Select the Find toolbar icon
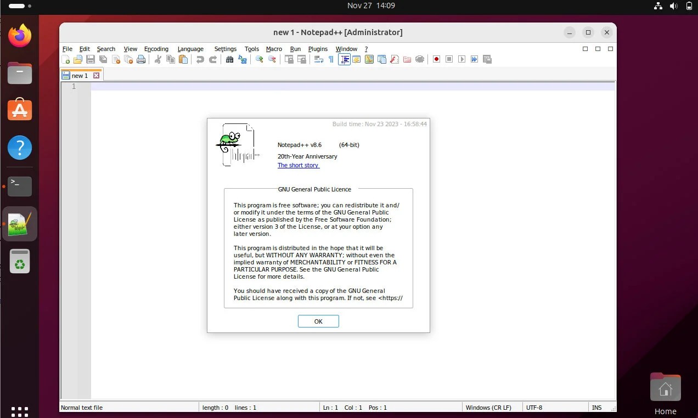The height and width of the screenshot is (418, 698). point(230,59)
